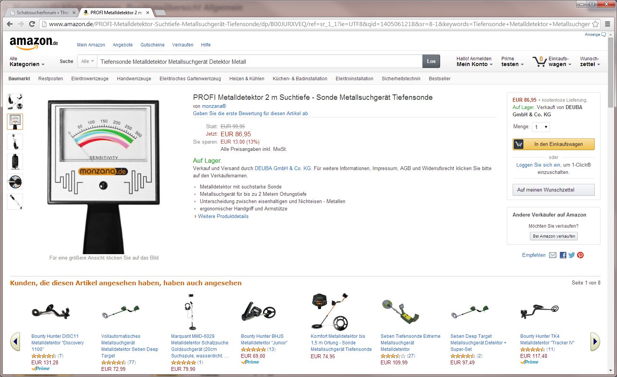
Task: Open Weitere Produktdetails link
Action: [223, 217]
